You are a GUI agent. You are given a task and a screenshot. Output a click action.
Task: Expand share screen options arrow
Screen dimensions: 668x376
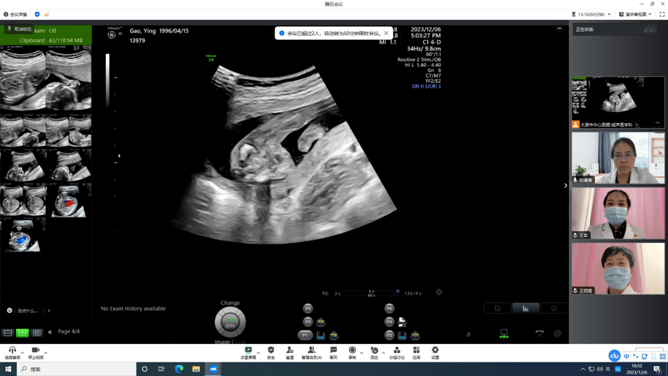258,352
